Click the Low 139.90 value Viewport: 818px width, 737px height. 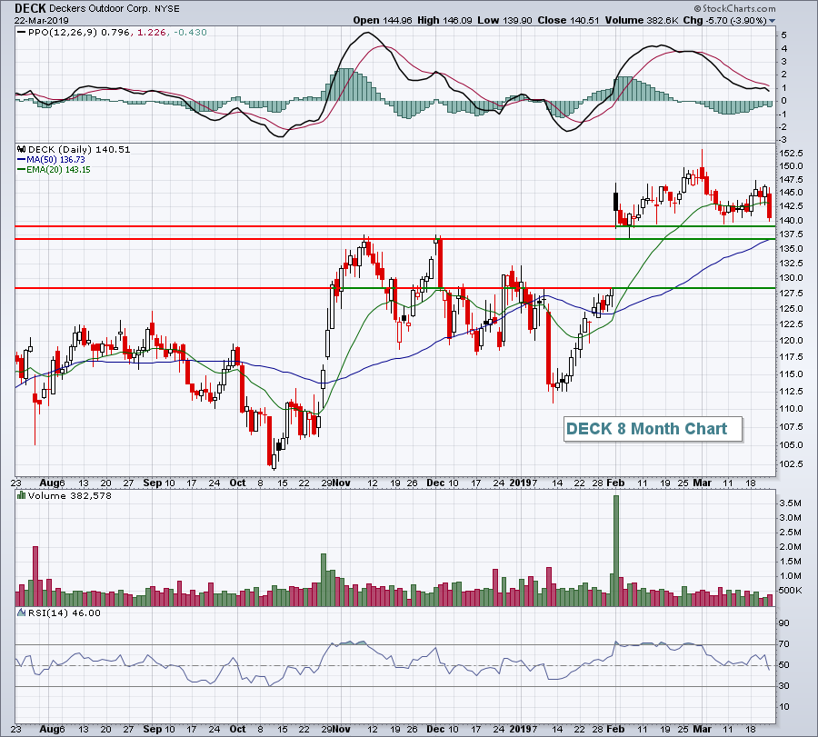coord(504,20)
